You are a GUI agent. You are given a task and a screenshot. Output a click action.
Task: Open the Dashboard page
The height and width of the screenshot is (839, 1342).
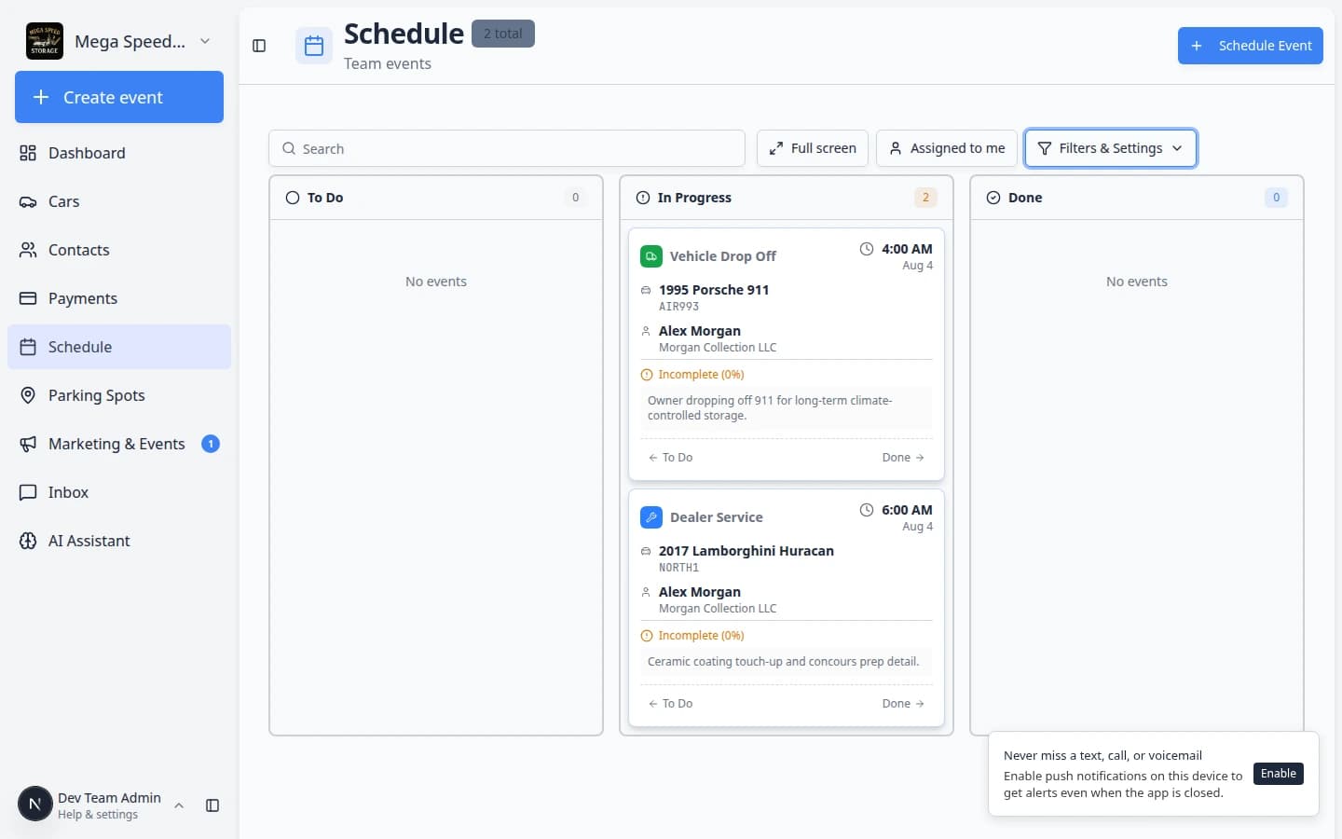coord(119,153)
